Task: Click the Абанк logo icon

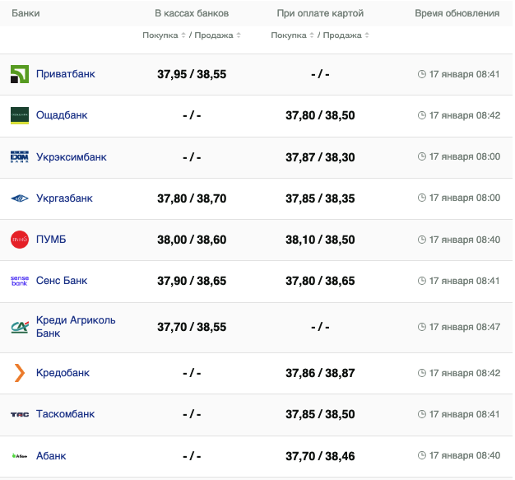Action: (20, 456)
